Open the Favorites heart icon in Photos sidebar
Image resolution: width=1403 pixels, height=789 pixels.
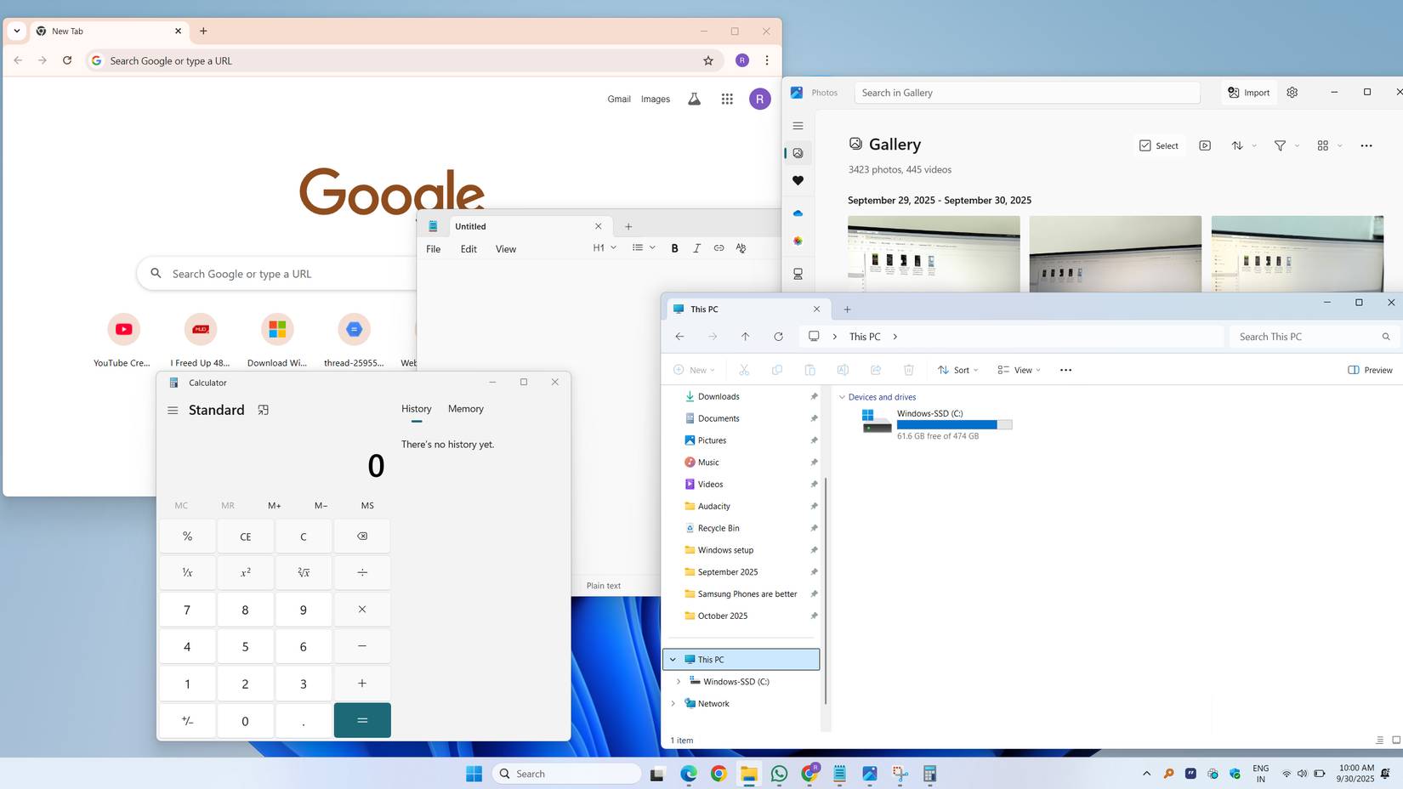coord(798,180)
